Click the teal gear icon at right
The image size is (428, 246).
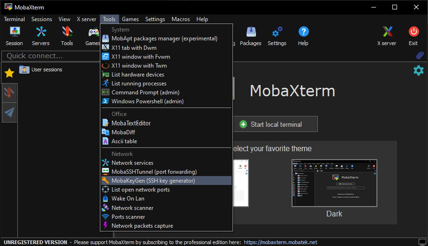coord(418,70)
